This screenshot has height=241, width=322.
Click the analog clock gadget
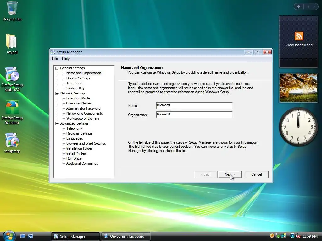coord(298,127)
